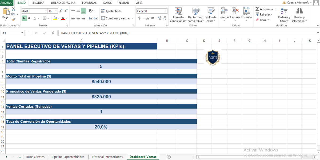Click Insertar cells button
Viewport: 320px width, 160px height.
click(224, 15)
